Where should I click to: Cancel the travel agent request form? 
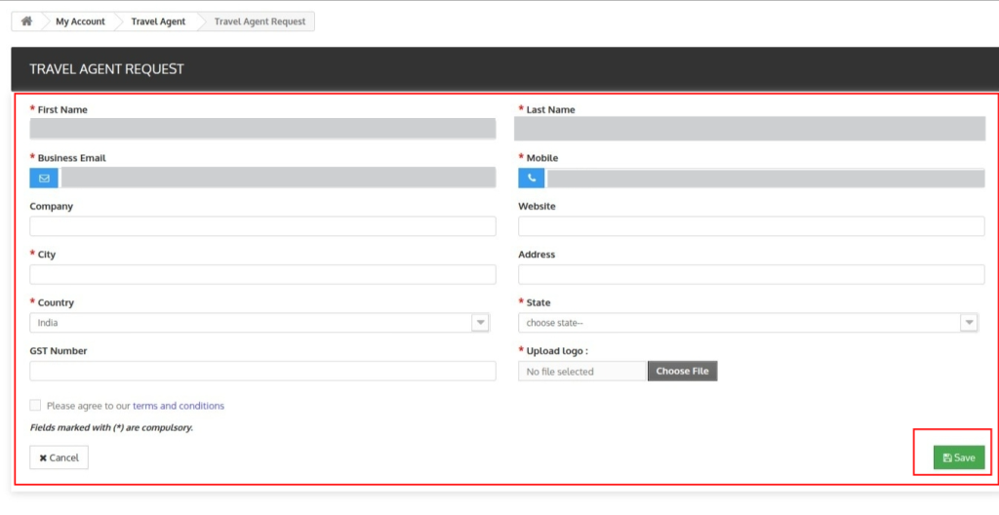pos(59,457)
